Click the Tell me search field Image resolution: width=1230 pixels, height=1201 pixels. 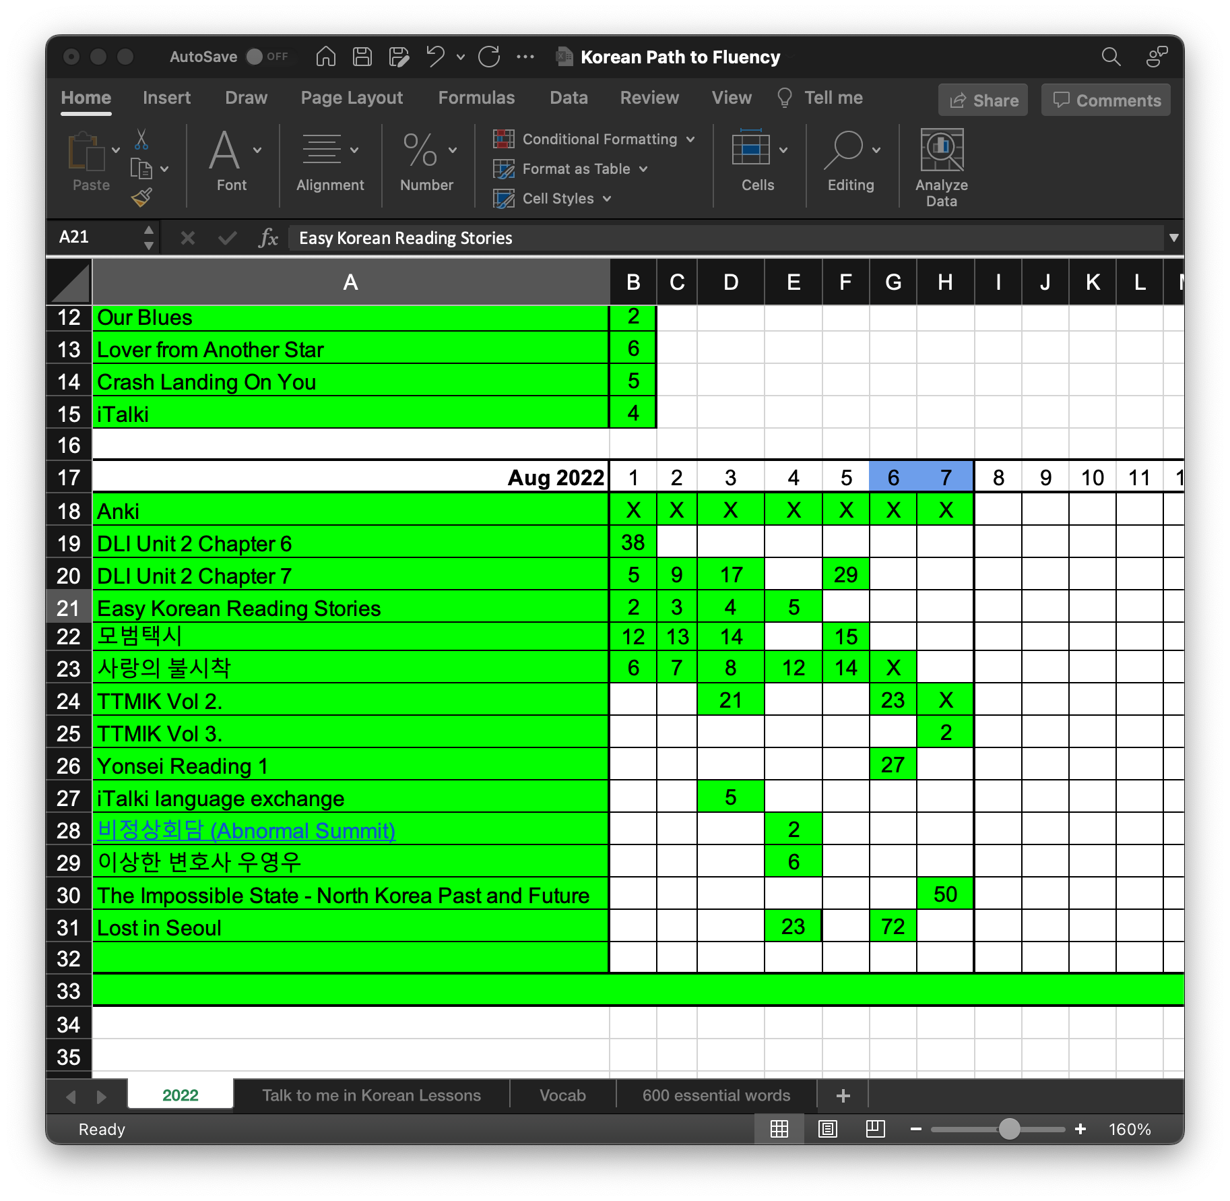click(x=820, y=98)
